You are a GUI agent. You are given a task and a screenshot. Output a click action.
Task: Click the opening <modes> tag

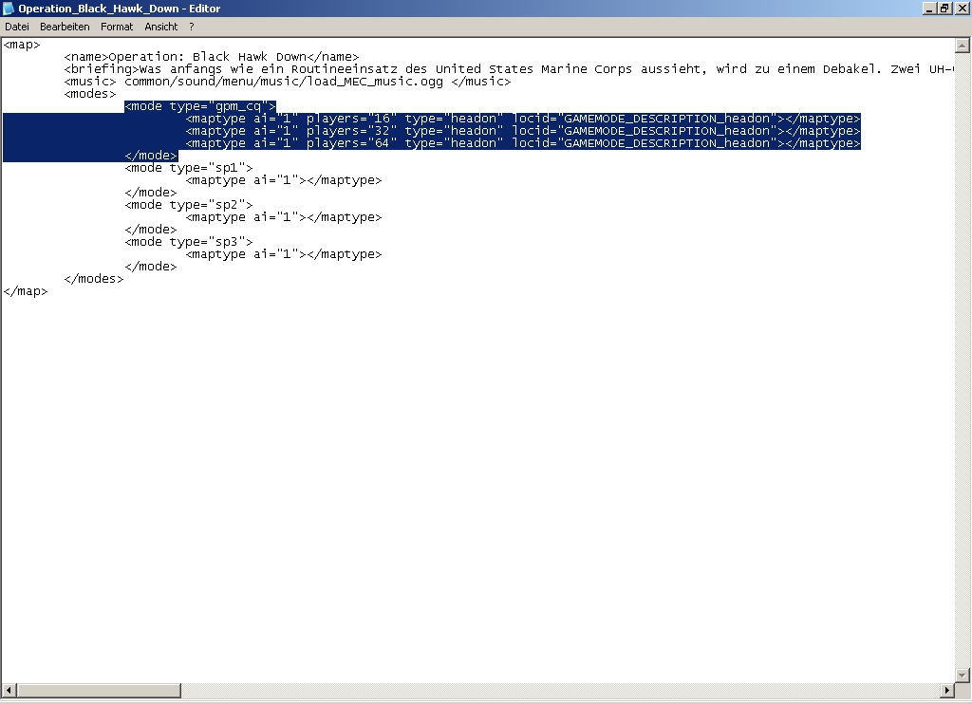coord(90,94)
